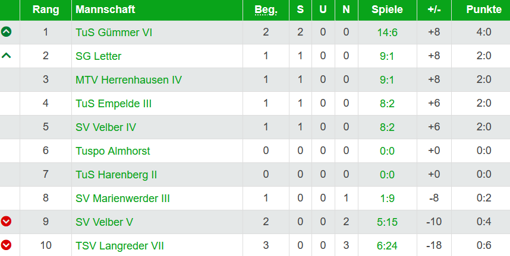Click the SV Velber IV link

pos(106,127)
